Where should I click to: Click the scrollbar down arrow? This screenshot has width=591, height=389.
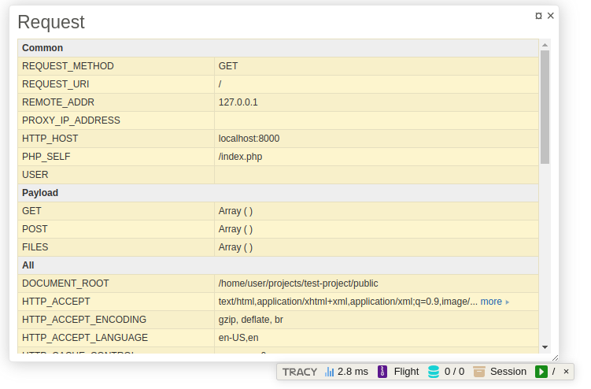click(x=545, y=346)
